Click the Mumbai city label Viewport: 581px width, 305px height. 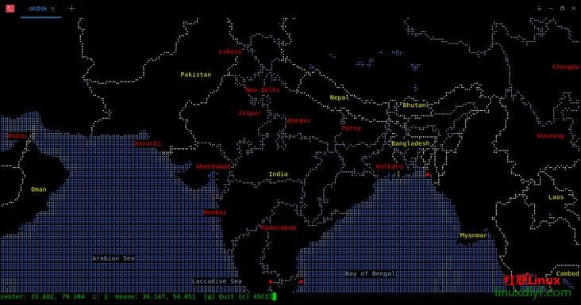coord(215,212)
